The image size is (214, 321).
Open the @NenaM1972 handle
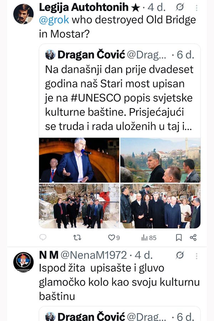point(94,255)
